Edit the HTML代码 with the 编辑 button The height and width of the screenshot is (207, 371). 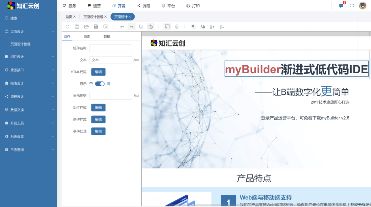(x=98, y=72)
